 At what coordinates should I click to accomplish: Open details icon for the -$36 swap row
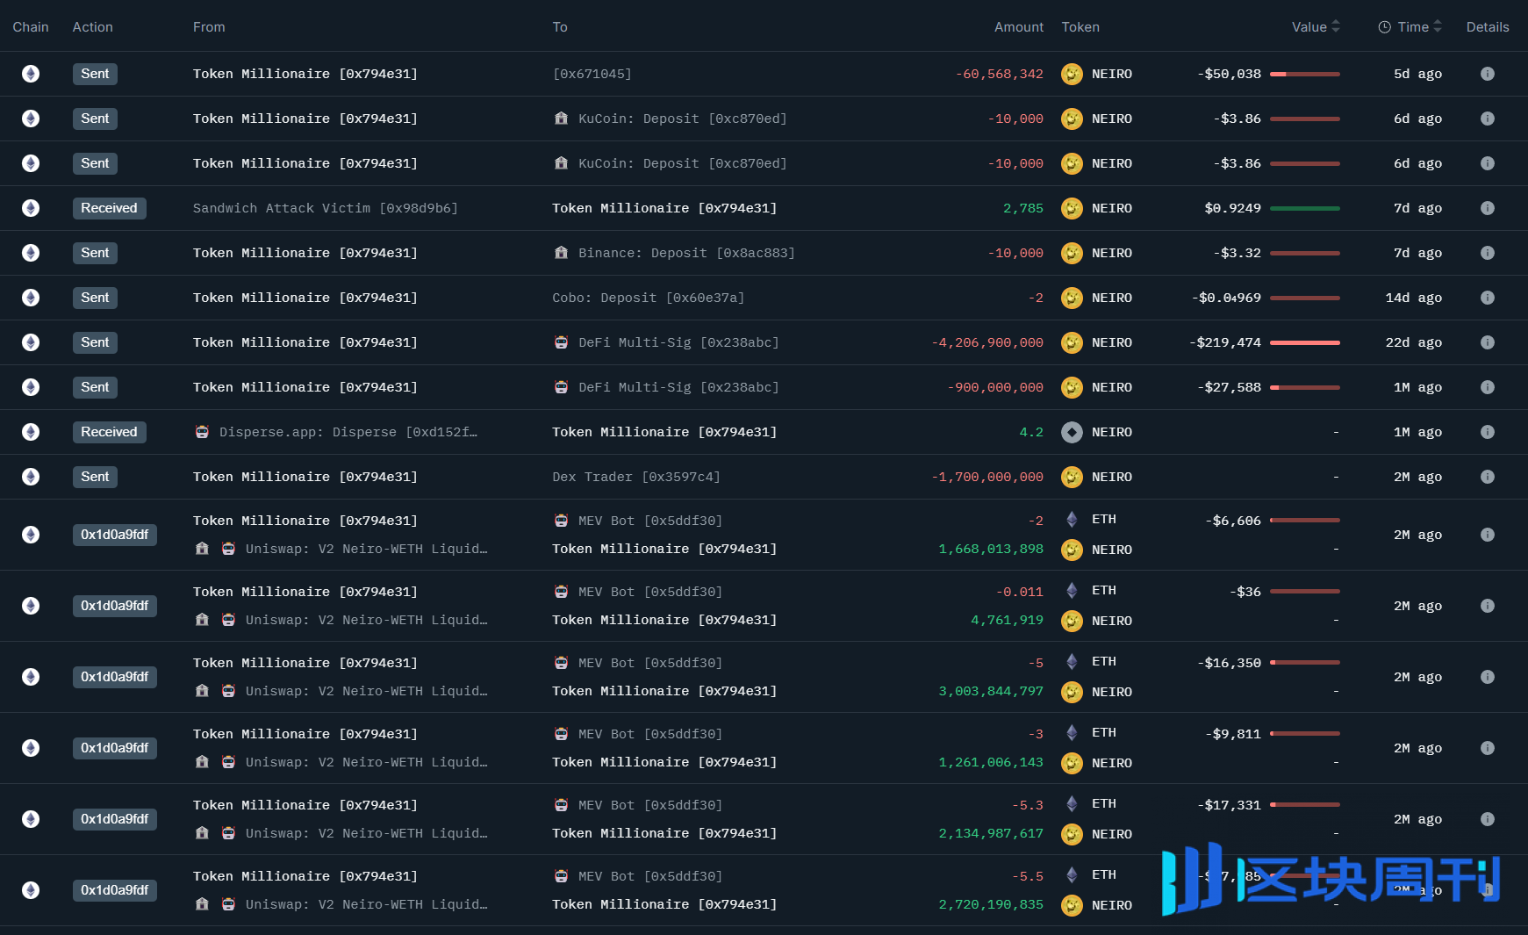[x=1487, y=606]
